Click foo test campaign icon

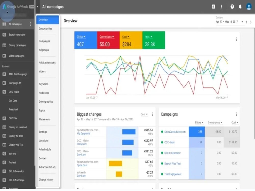[x=4, y=162]
